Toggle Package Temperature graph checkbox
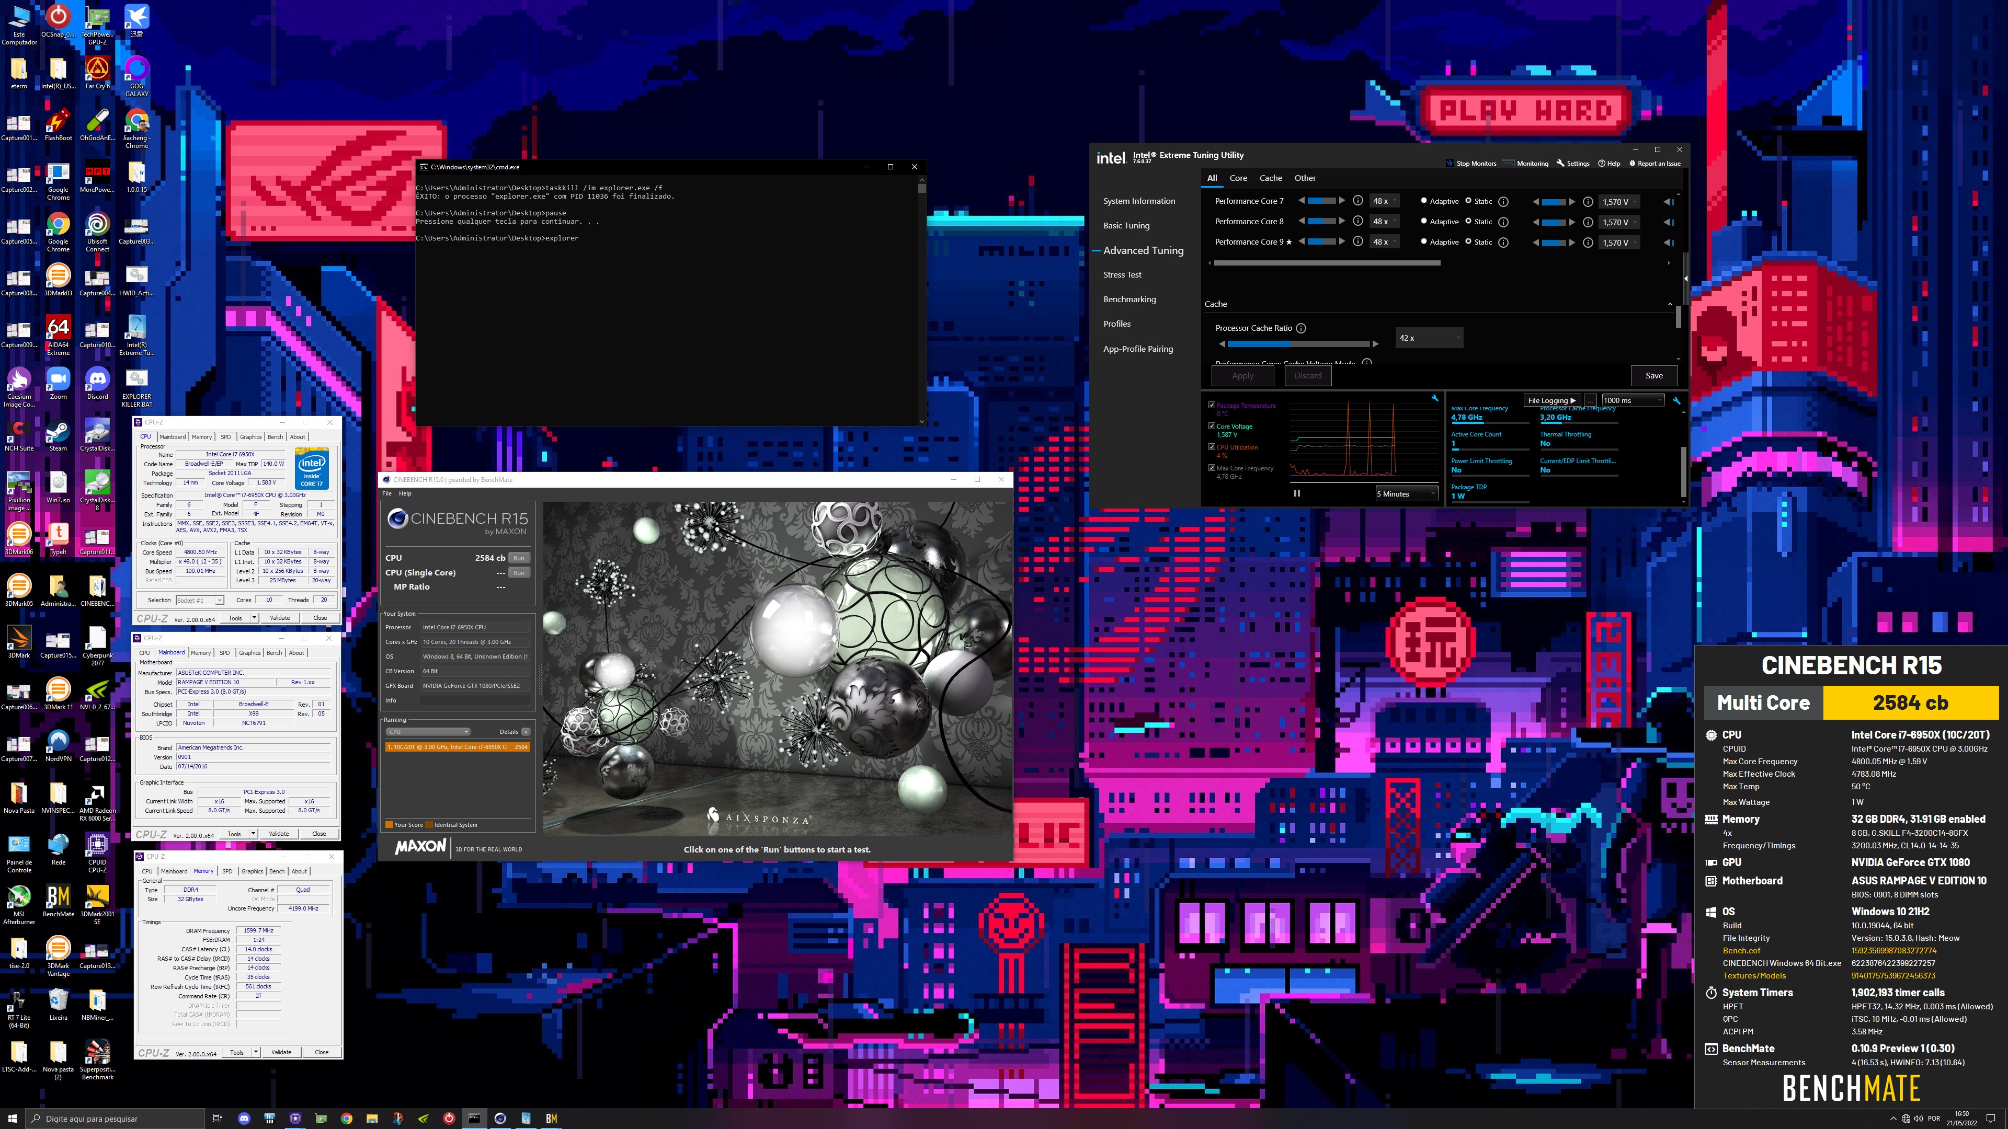 (1212, 405)
